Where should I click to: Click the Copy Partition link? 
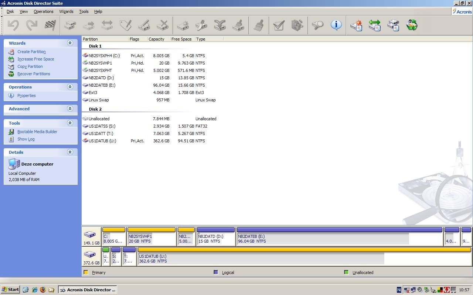click(x=30, y=66)
